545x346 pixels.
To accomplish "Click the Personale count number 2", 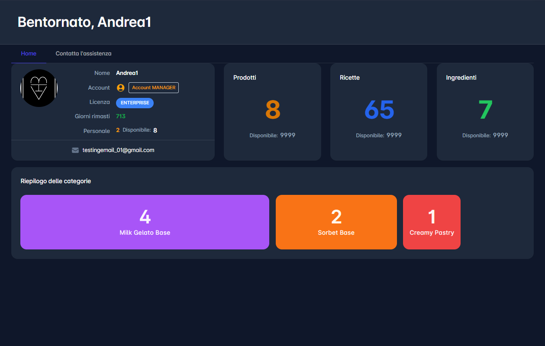I will [118, 130].
